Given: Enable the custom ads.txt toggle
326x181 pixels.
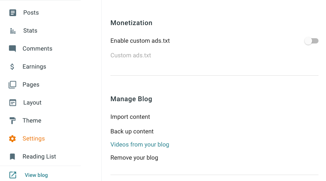Looking at the screenshot, I should [x=311, y=41].
